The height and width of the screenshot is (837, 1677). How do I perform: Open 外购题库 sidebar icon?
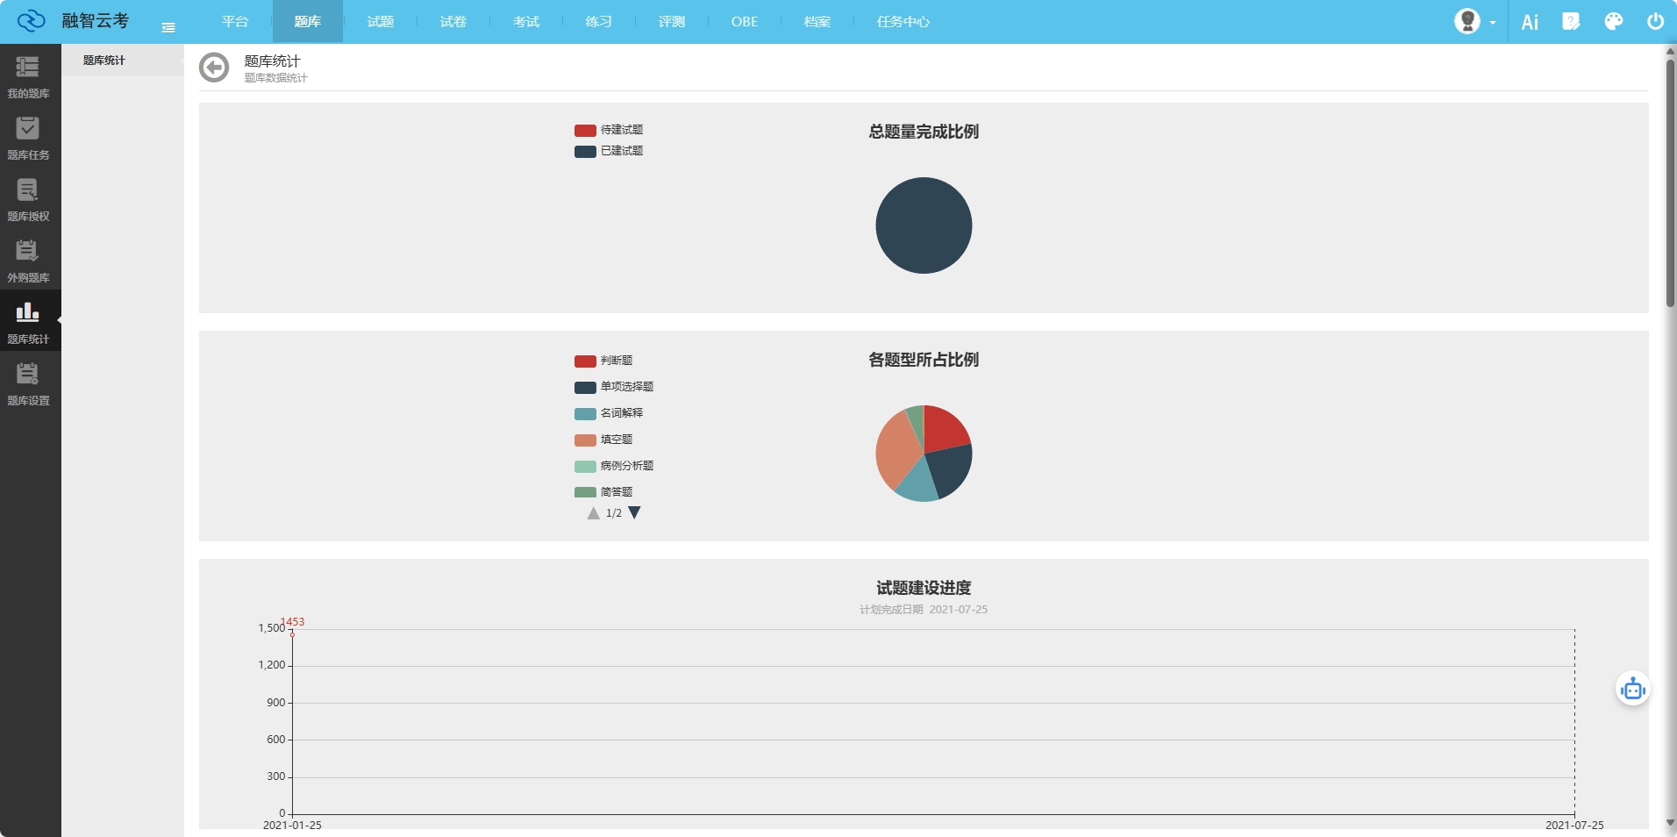pos(28,261)
